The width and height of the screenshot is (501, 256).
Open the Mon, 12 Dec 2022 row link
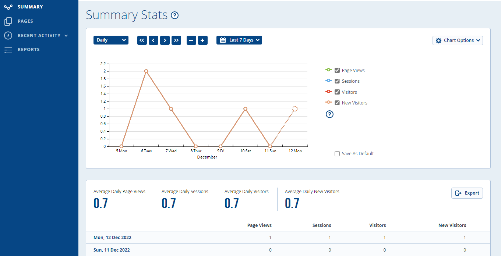point(112,238)
